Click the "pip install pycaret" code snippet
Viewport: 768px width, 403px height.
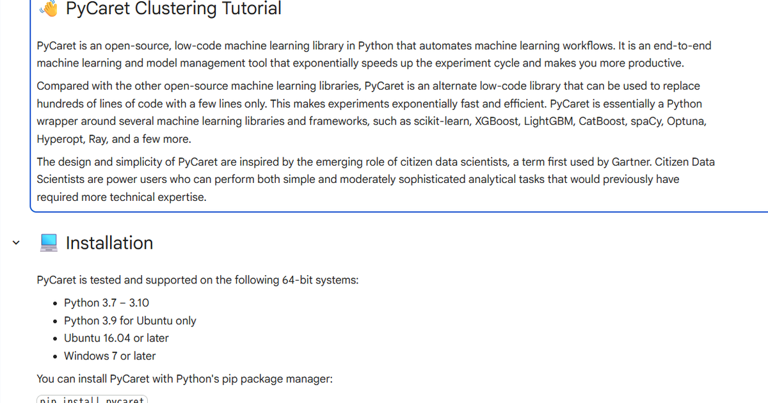[x=92, y=400]
